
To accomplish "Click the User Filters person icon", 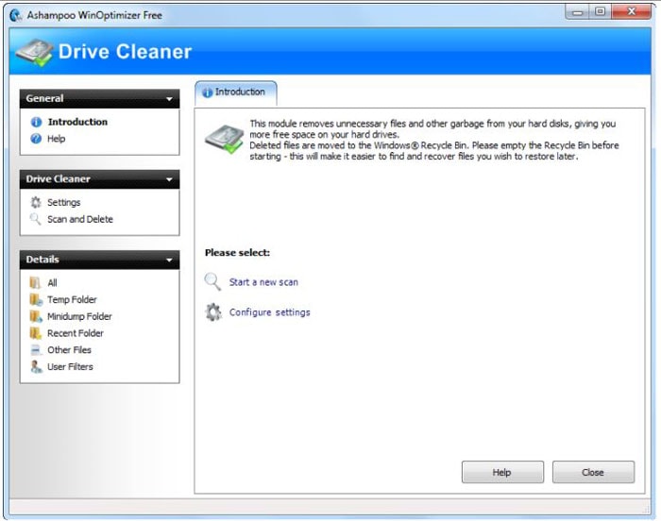I will tap(36, 367).
